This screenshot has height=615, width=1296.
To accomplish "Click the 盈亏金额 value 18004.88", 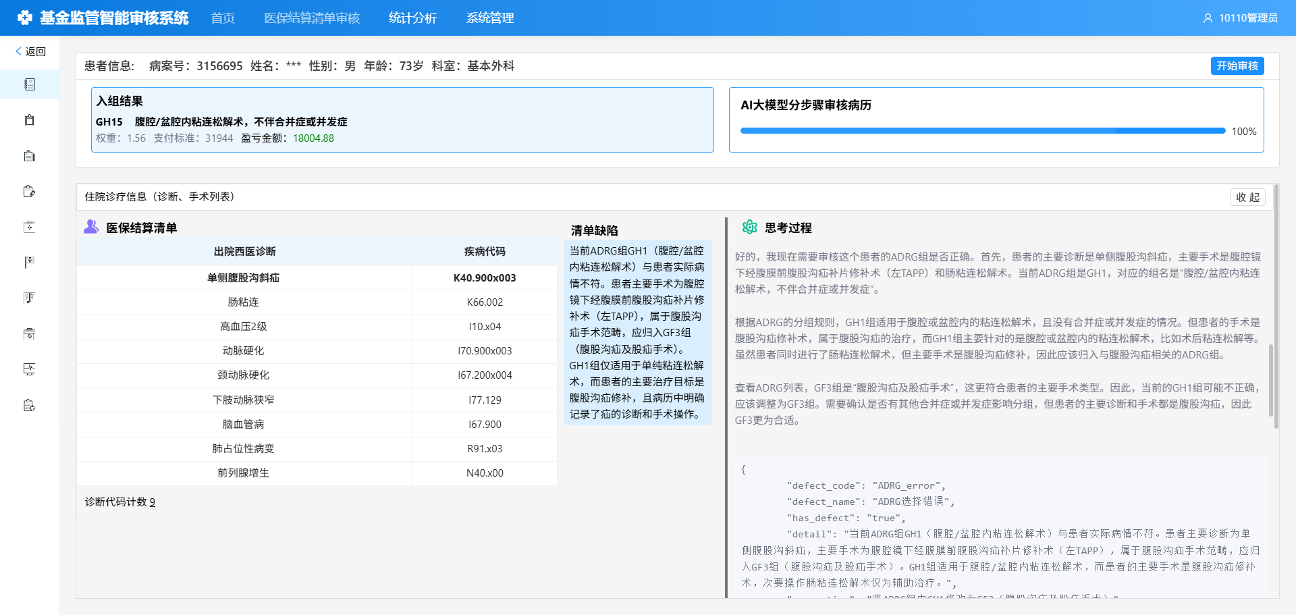I will point(313,138).
